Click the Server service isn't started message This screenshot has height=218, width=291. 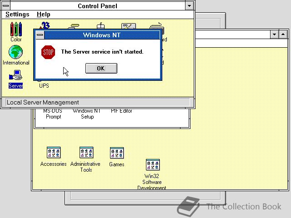click(x=102, y=51)
